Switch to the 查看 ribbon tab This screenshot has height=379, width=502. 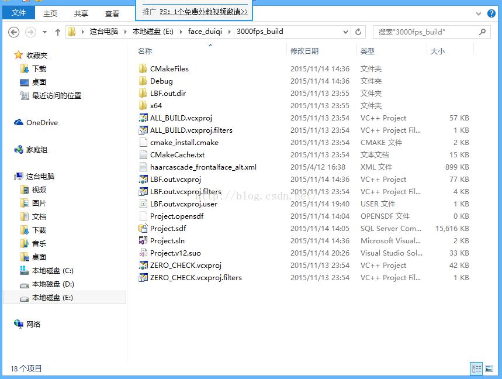[112, 13]
